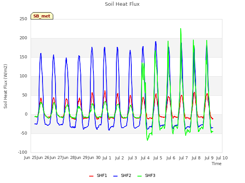The height and width of the screenshot is (183, 245).
Task: Click the Jul 2 x-axis tick label
Action: [119, 158]
